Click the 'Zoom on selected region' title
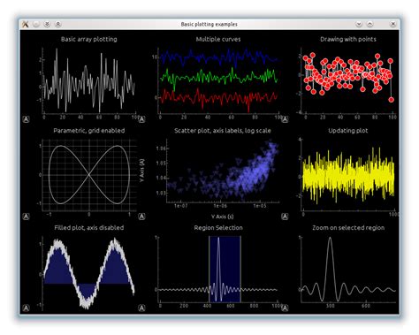 348,227
